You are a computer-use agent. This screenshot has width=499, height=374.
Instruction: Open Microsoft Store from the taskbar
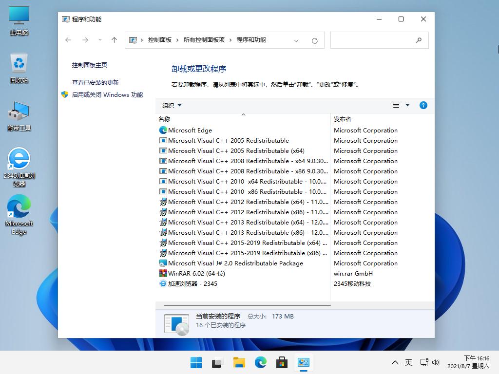tap(282, 362)
